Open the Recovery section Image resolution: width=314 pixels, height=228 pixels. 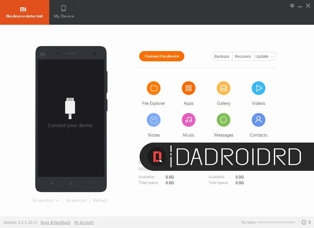coord(243,57)
